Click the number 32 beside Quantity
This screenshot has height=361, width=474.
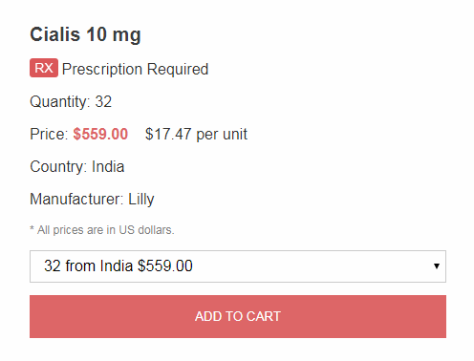click(x=103, y=102)
